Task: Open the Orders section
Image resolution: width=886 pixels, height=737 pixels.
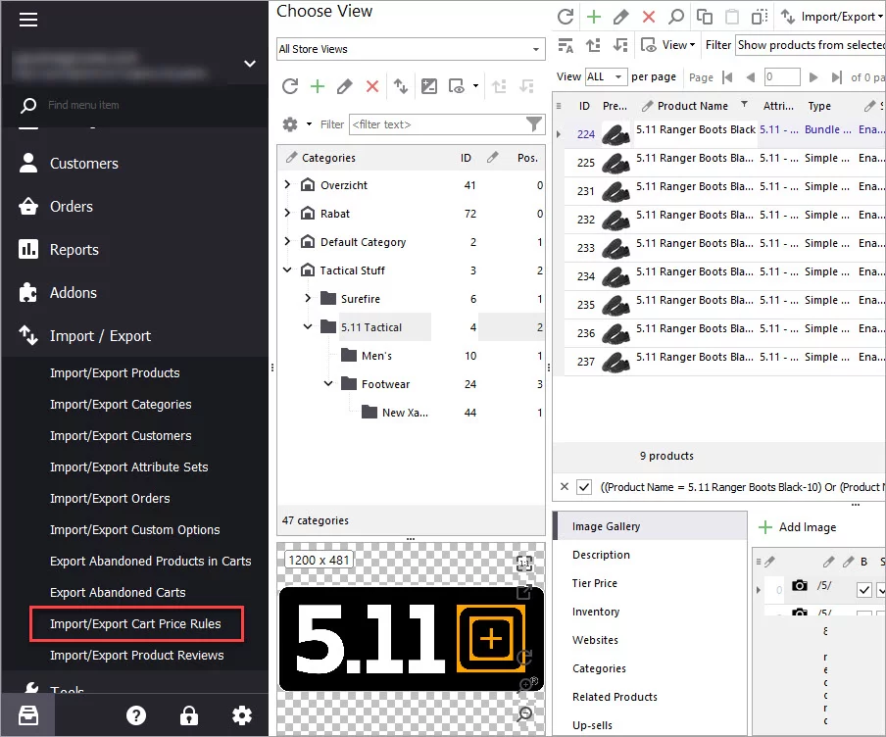Action: (x=72, y=206)
